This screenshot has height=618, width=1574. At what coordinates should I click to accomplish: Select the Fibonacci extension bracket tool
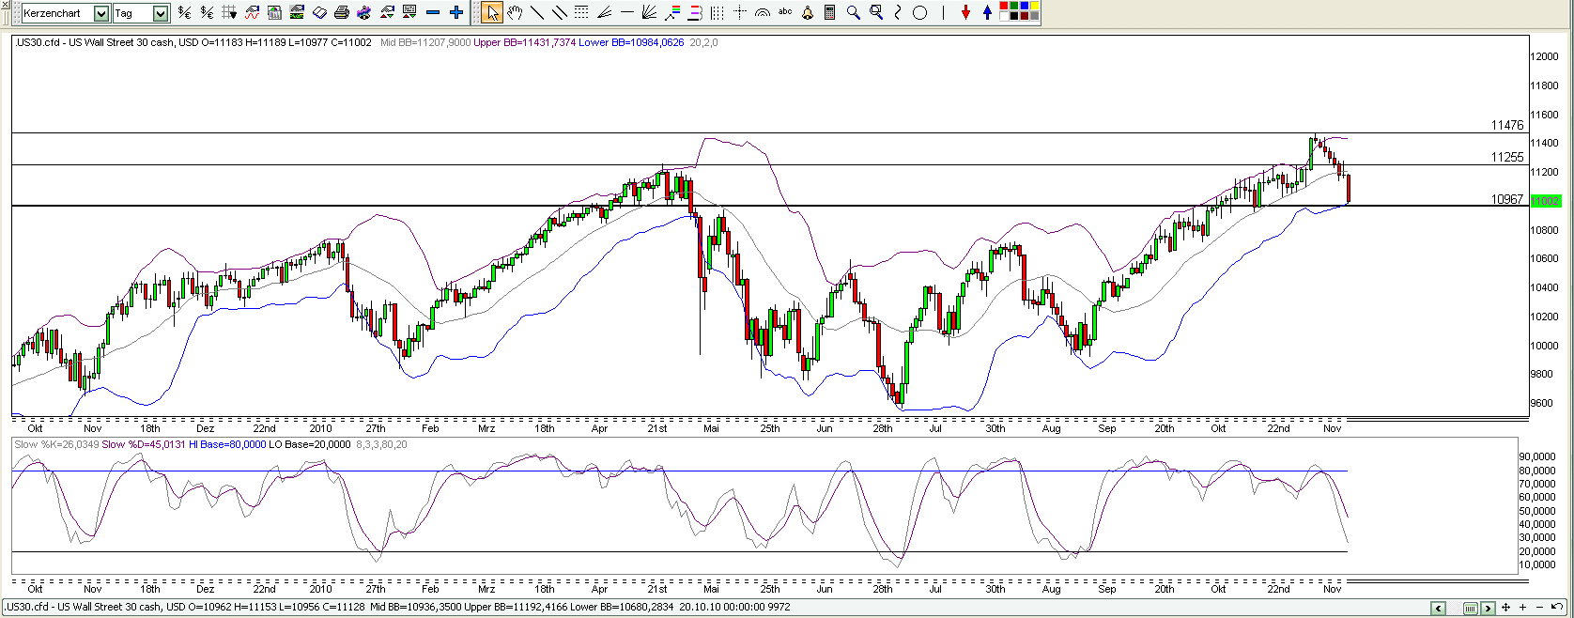695,12
